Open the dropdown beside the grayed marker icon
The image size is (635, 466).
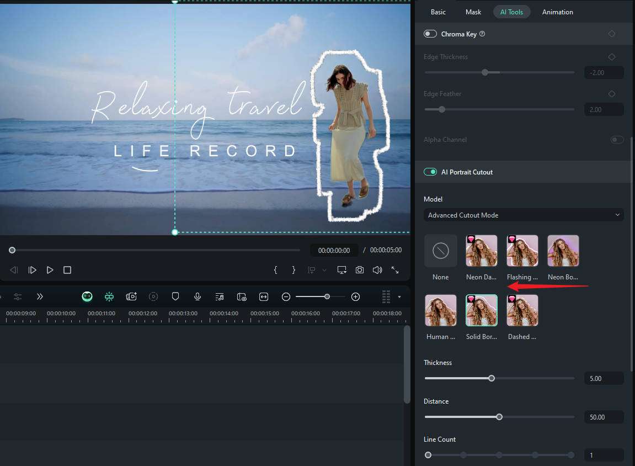[324, 271]
